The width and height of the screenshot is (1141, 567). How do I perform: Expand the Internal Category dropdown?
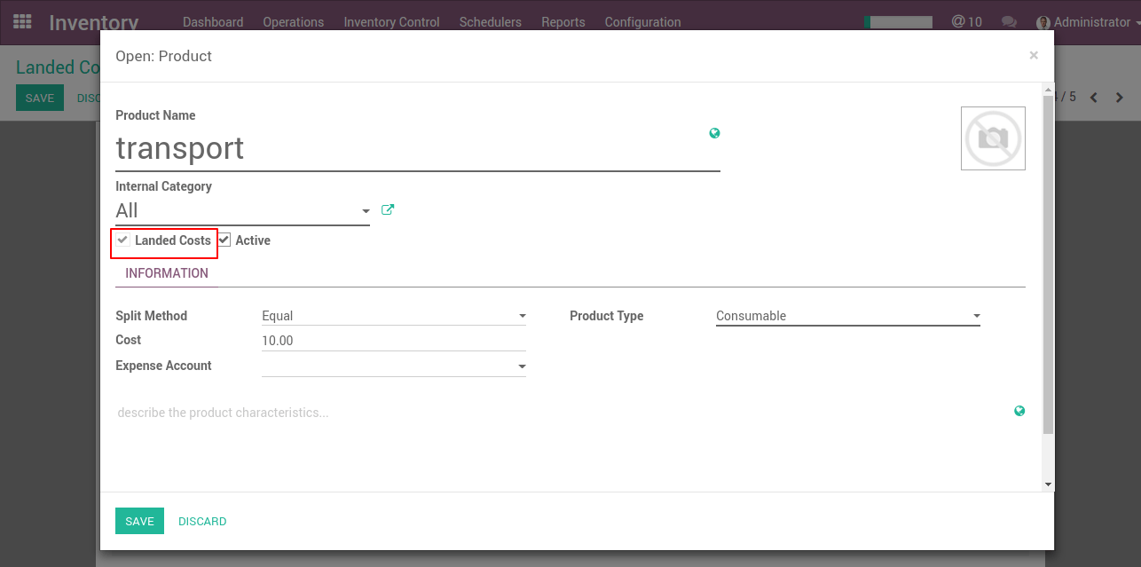pos(365,211)
